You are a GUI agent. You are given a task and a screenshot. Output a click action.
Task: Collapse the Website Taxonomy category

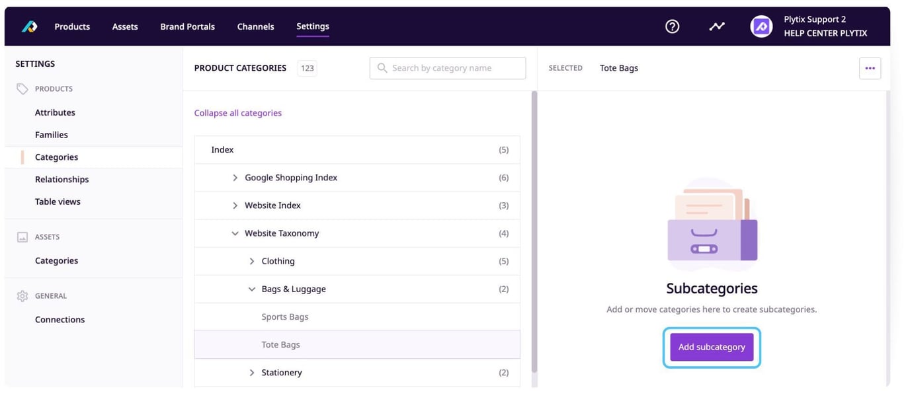coord(235,233)
